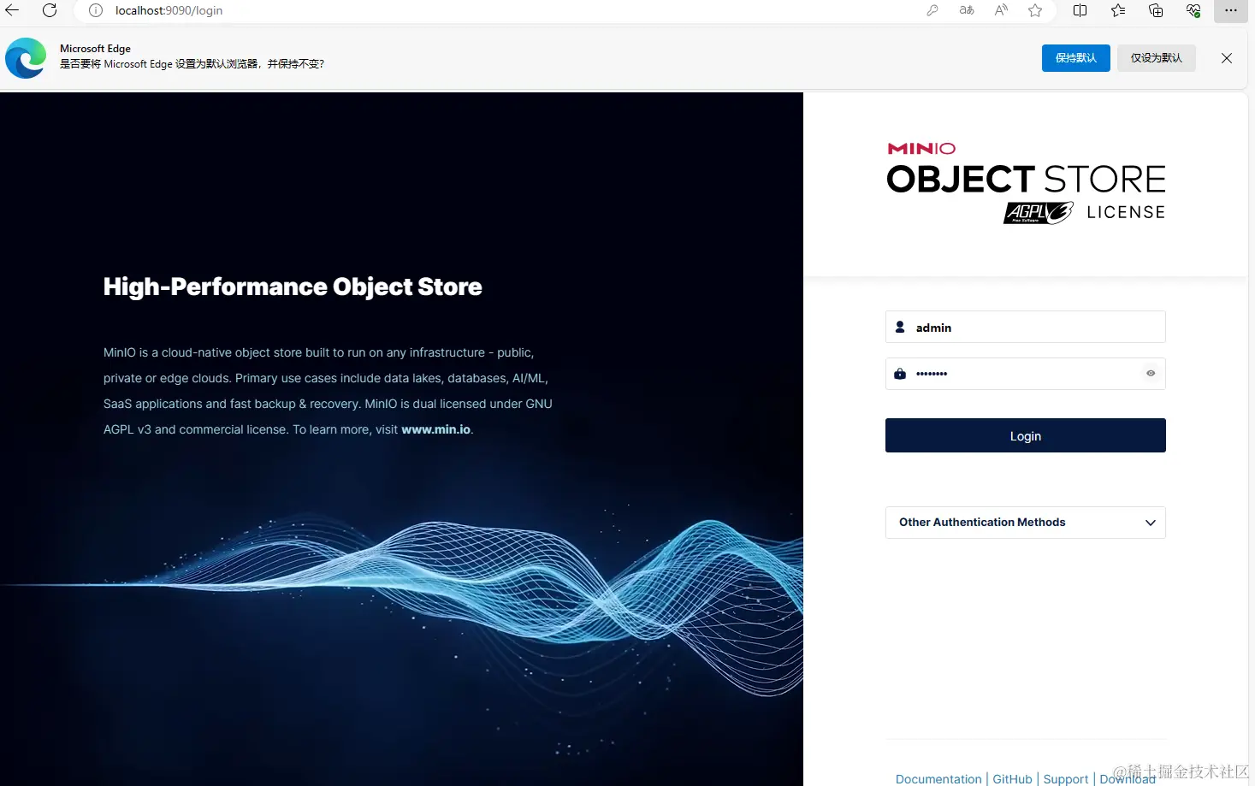This screenshot has height=786, width=1255.
Task: Open the translate page icon
Action: tap(967, 10)
